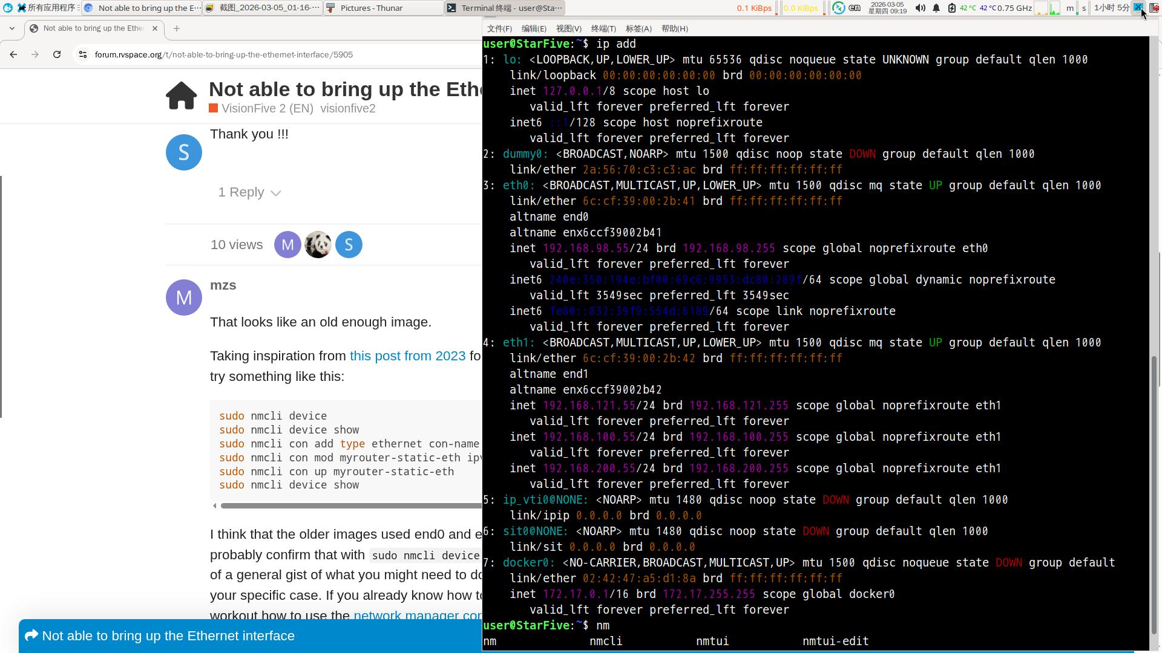Open the 终端(T) terminal menu
Viewport: 1162px width, 653px height.
603,28
